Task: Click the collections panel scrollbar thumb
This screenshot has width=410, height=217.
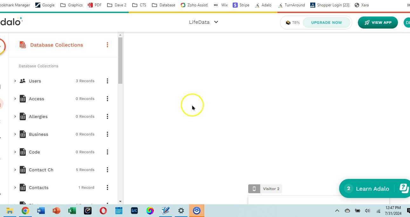Action: (x=120, y=61)
